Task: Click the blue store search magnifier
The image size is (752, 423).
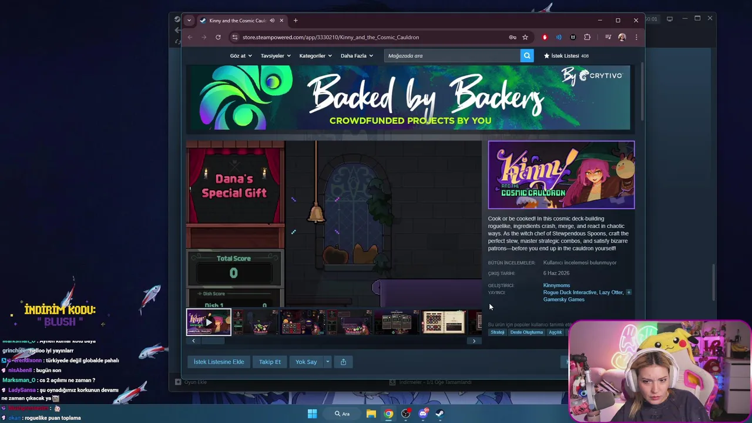Action: point(527,56)
